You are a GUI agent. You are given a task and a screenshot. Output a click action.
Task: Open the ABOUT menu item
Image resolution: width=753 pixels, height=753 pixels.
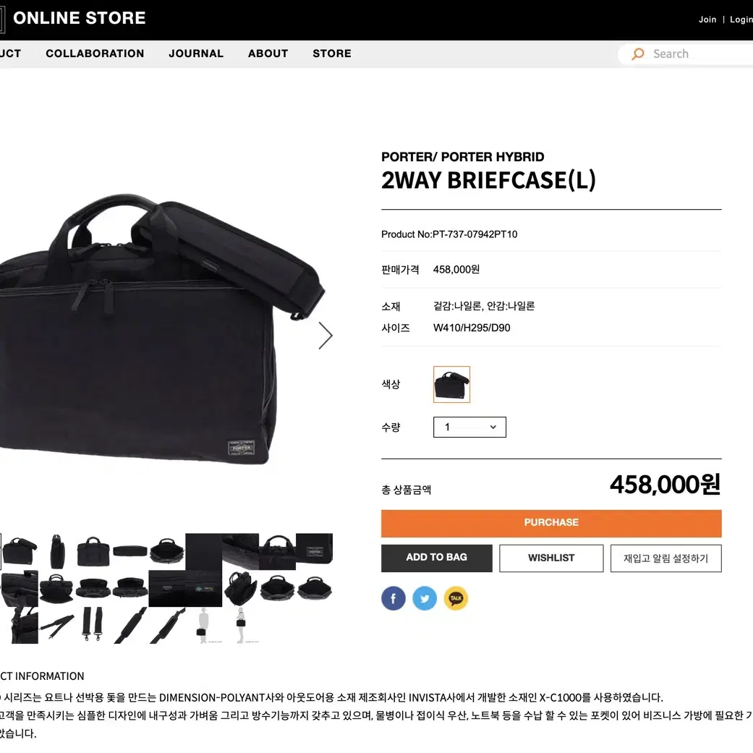click(x=268, y=54)
